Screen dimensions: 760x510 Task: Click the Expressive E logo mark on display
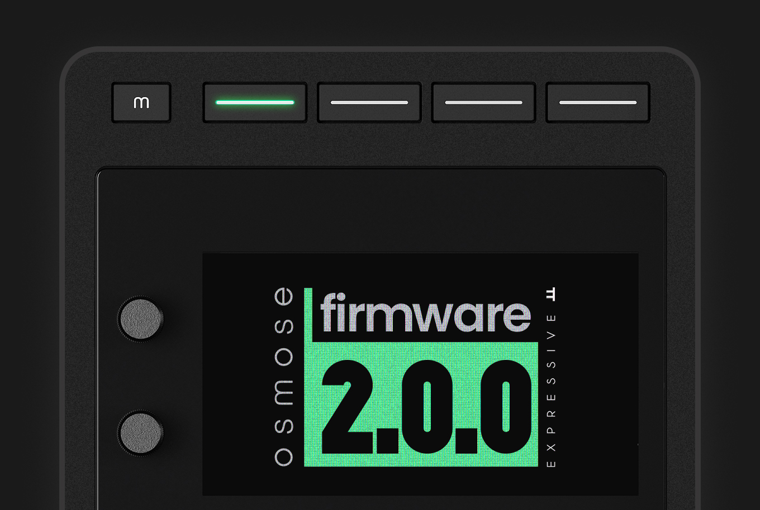551,295
